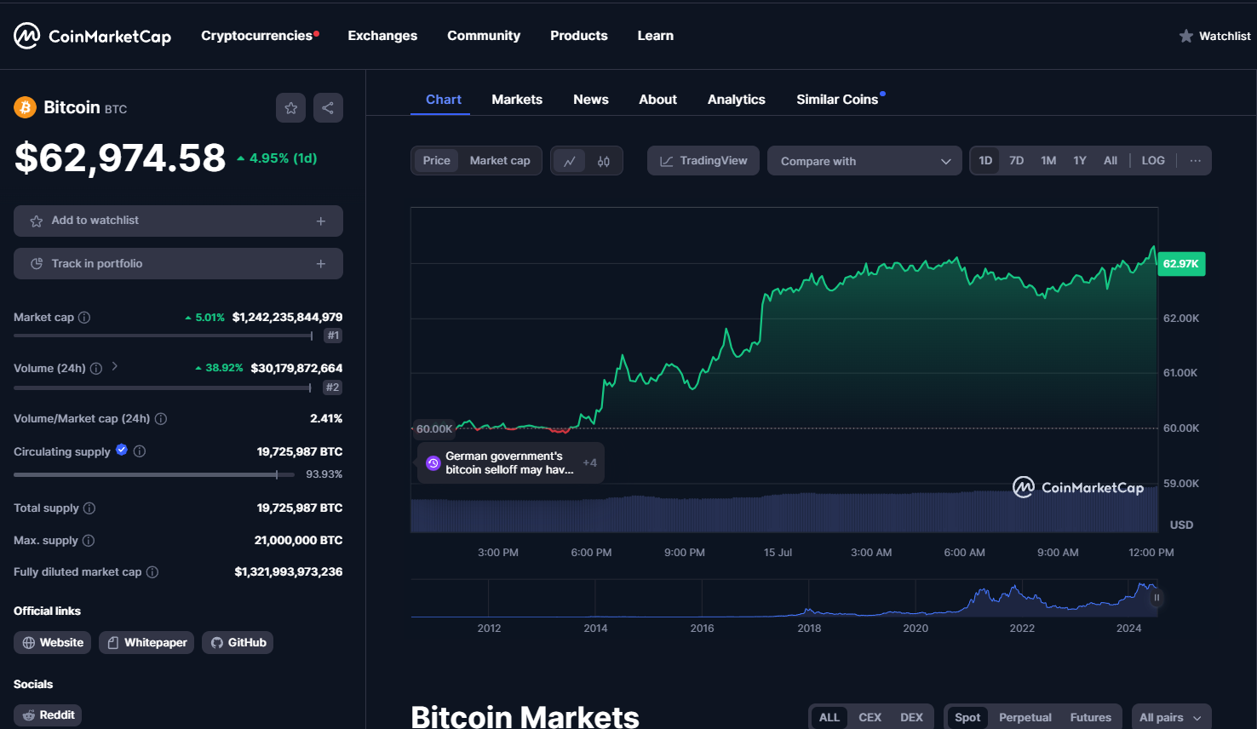Click the Circulating supply verified badge

coord(122,450)
